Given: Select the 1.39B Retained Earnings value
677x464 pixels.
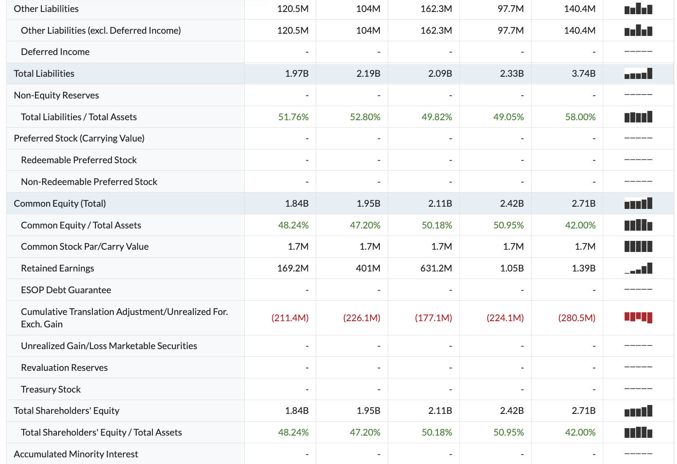Looking at the screenshot, I should tap(583, 268).
